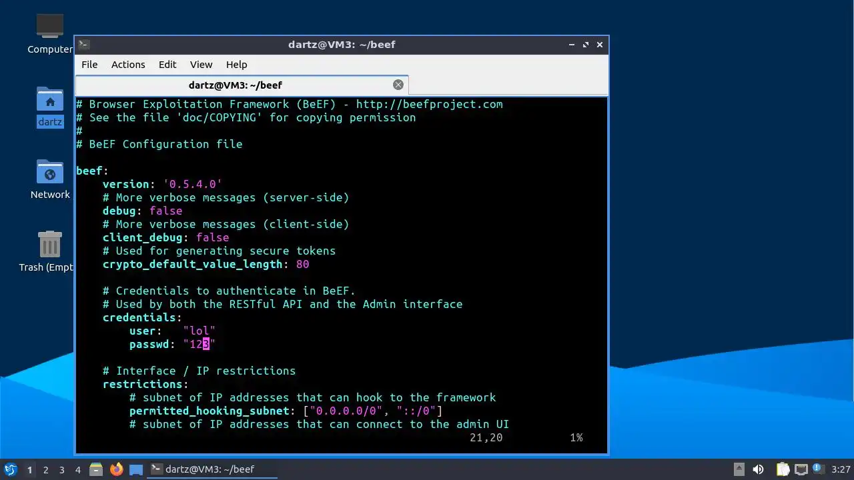
Task: Click the "::/0" subnet value
Action: coord(416,411)
